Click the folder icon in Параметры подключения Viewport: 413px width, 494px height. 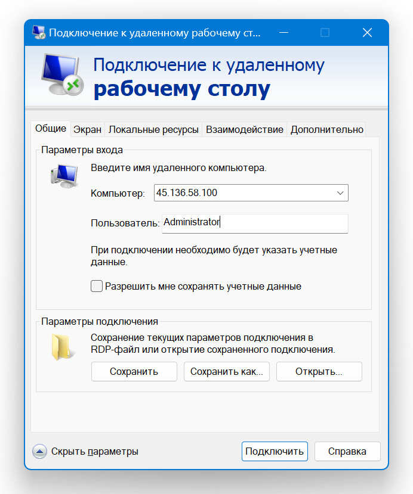pos(63,347)
